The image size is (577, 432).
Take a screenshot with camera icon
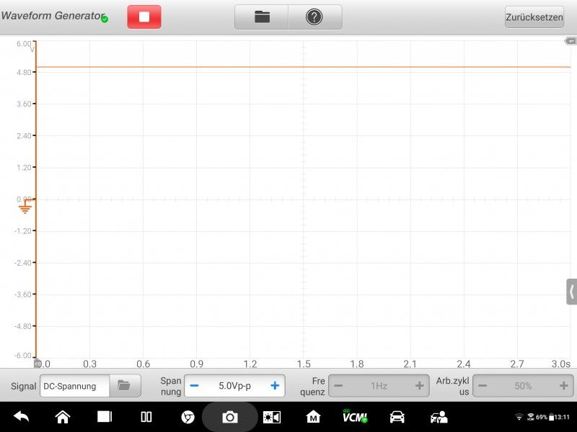pyautogui.click(x=229, y=418)
